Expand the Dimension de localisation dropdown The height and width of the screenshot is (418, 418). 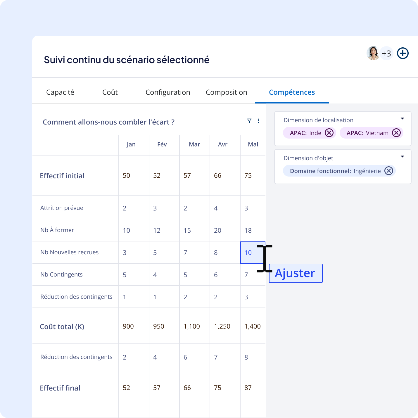coord(402,119)
